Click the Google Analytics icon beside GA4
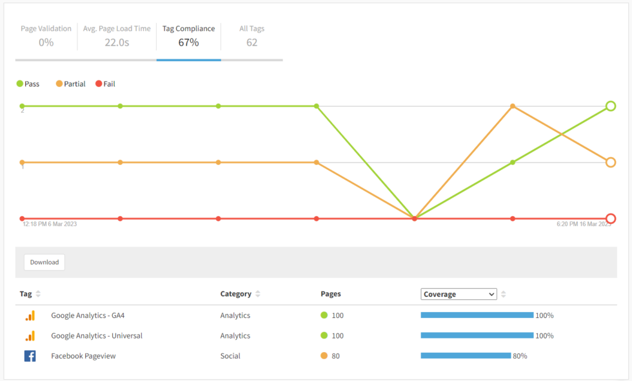This screenshot has height=381, width=632. (x=28, y=315)
